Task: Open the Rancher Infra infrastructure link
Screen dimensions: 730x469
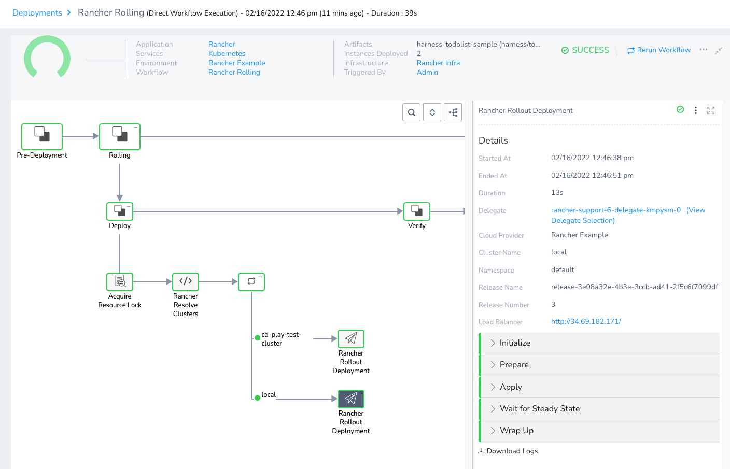Action: coord(438,63)
